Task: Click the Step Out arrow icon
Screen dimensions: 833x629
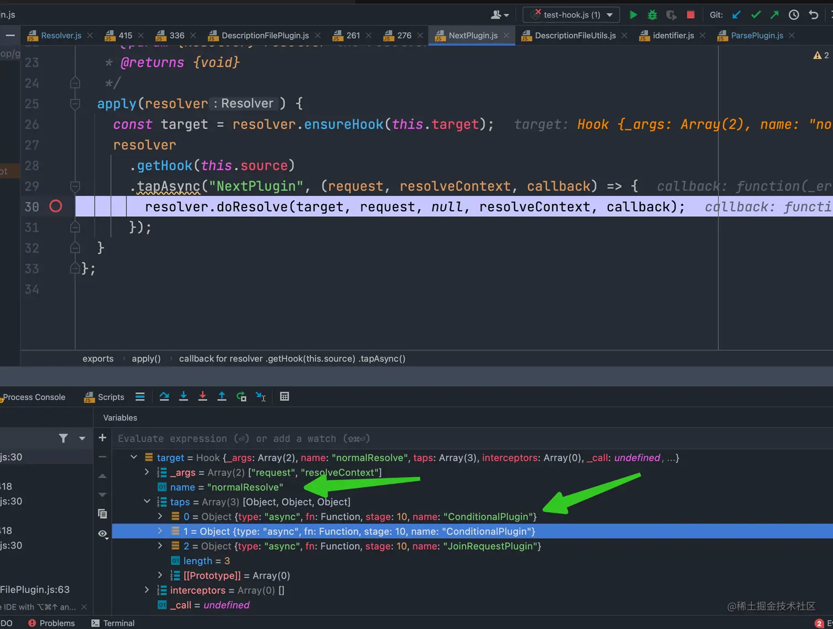Action: coord(221,397)
